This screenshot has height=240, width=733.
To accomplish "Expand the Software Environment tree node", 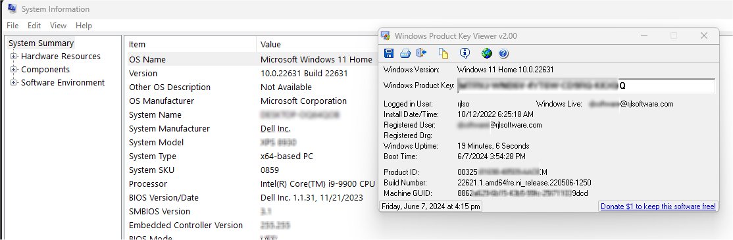I will coord(14,83).
